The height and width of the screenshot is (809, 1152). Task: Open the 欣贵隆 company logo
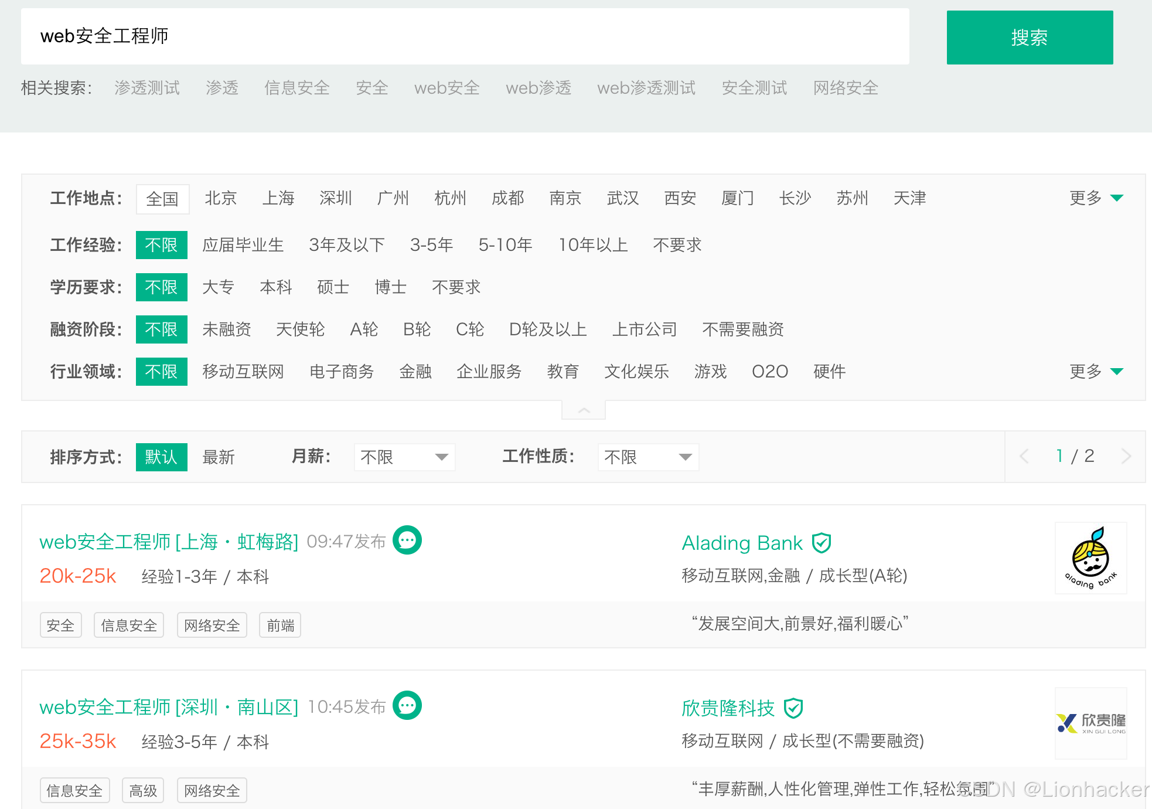(1090, 723)
